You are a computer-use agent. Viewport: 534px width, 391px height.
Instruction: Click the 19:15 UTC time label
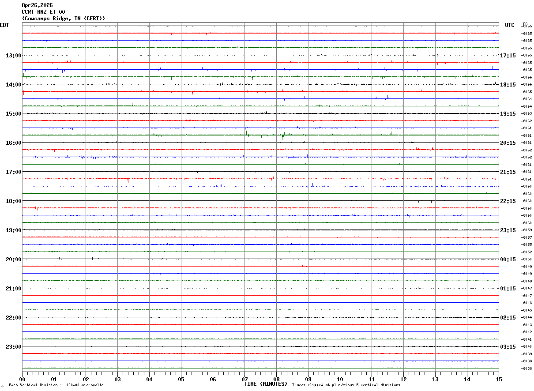pos(508,113)
